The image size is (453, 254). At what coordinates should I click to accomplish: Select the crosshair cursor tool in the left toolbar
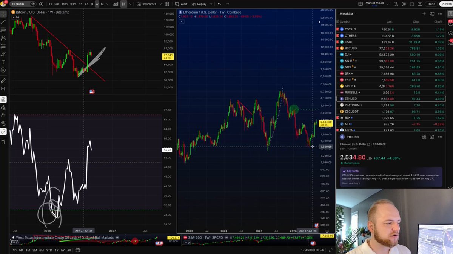[3, 14]
